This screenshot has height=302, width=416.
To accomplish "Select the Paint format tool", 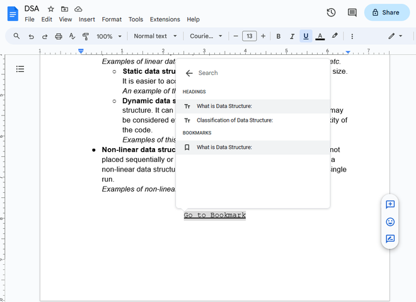I will click(86, 37).
